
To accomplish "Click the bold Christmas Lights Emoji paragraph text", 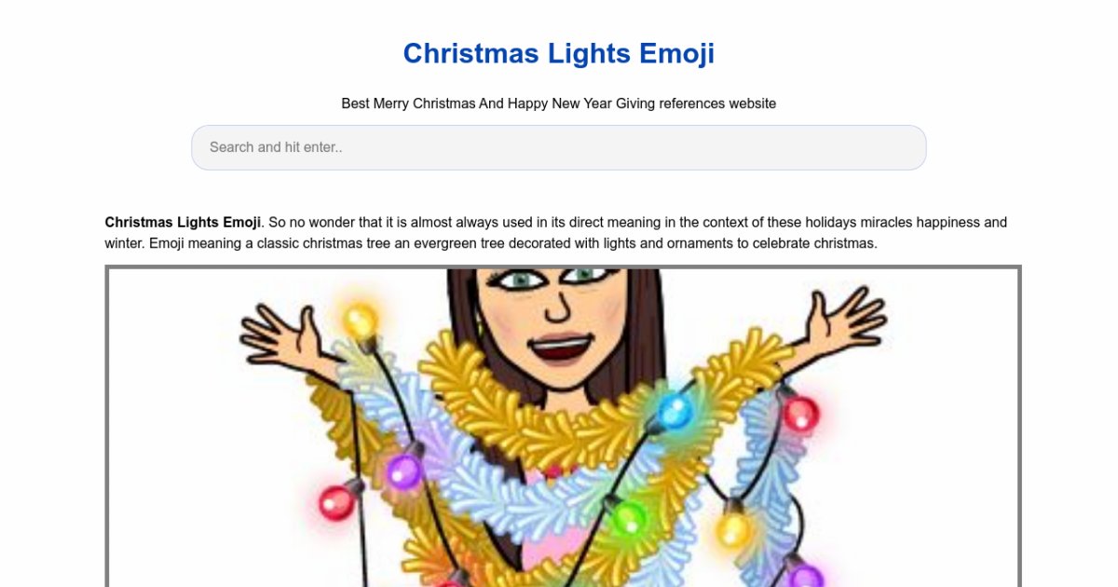I will coord(183,223).
